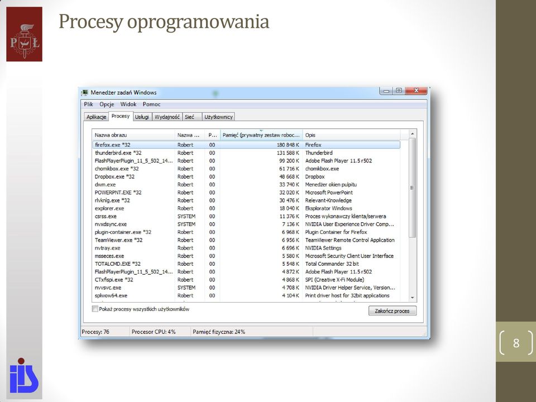Select the Dropbox.exe *32 process
Image resolution: width=536 pixels, height=402 pixels.
[246, 177]
